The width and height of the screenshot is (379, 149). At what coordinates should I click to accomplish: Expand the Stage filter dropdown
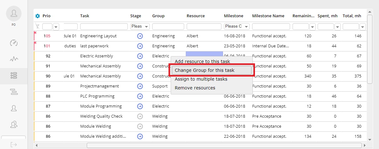[140, 26]
